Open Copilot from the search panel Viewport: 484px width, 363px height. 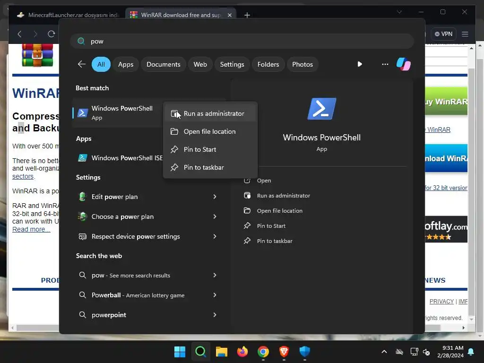(404, 64)
